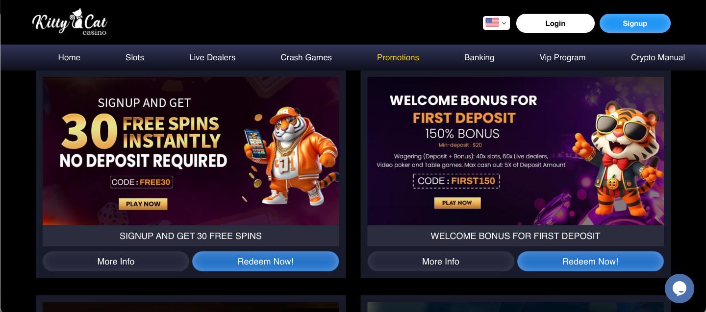Redeem the first deposit welcome bonus
This screenshot has width=706, height=312.
point(590,262)
